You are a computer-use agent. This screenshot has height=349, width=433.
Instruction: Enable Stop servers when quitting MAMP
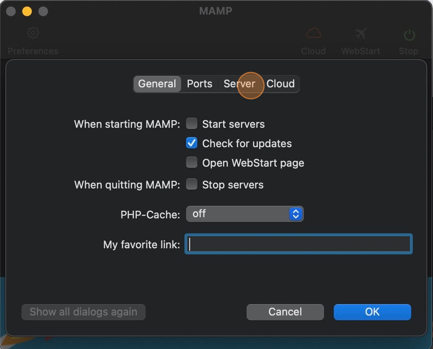(x=192, y=184)
